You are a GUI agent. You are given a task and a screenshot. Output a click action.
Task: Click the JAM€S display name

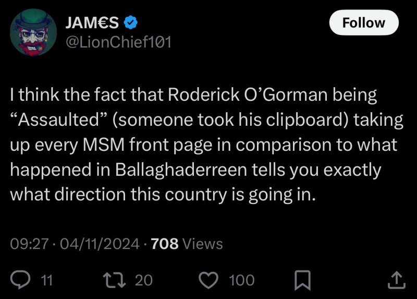pos(92,22)
